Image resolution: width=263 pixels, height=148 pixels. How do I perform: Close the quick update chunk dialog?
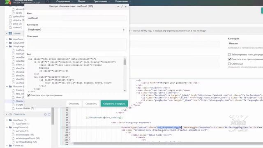[126, 7]
